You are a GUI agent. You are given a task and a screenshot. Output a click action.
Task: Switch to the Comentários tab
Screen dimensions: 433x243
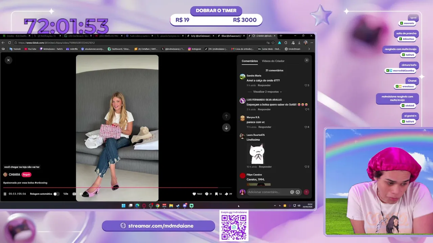tap(250, 61)
